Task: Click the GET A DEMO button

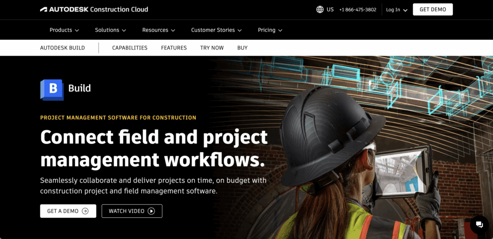Action: [68, 211]
